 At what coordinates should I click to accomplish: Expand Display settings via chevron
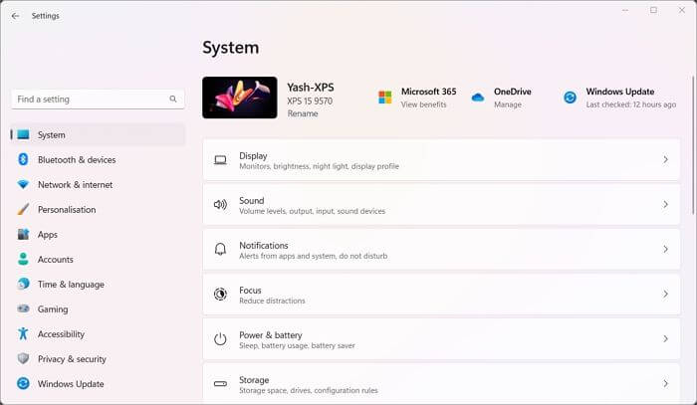(x=665, y=160)
